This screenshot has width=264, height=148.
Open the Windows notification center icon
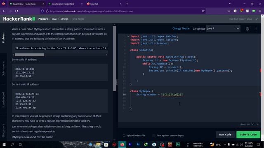click(259, 144)
